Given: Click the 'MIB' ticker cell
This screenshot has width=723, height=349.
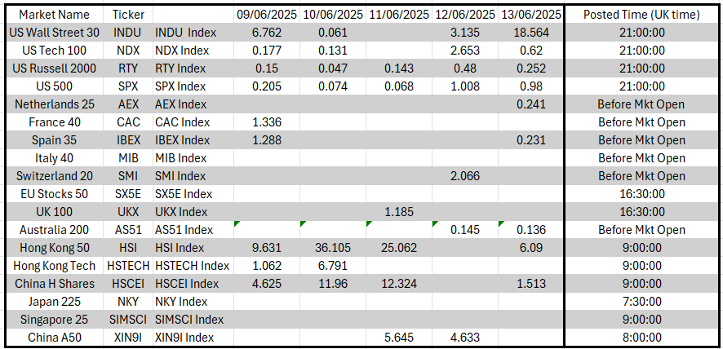Looking at the screenshot, I should click(x=128, y=158).
